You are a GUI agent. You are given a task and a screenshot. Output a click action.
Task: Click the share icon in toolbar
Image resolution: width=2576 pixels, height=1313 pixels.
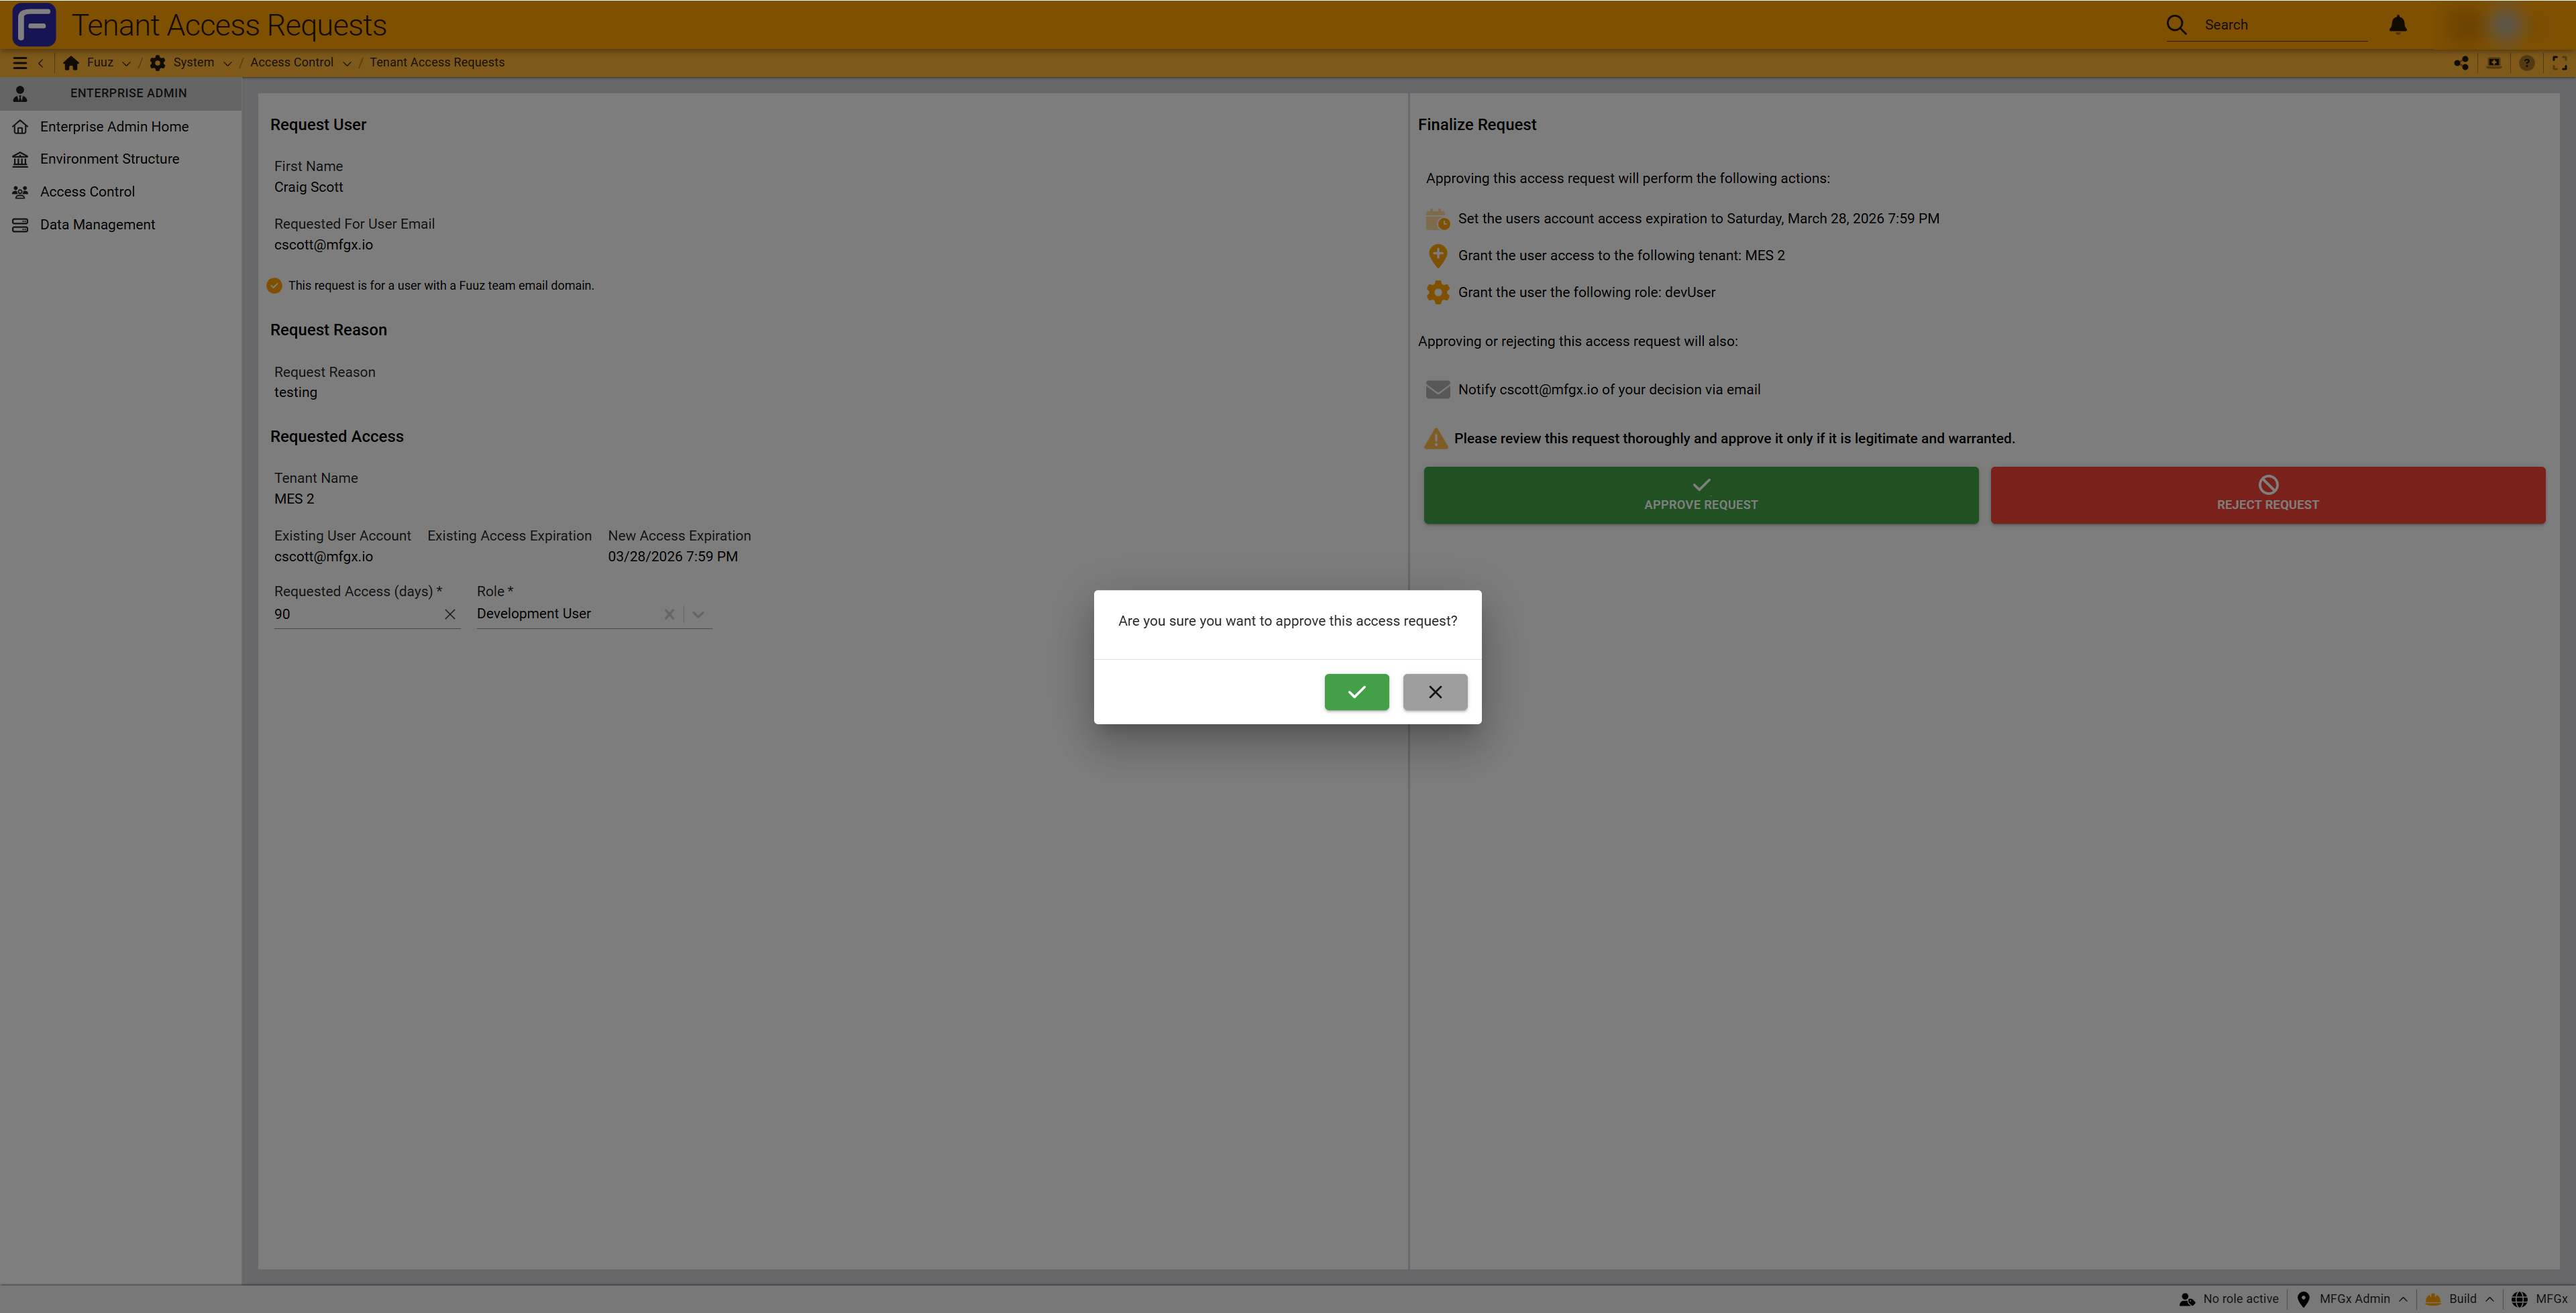[x=2461, y=62]
